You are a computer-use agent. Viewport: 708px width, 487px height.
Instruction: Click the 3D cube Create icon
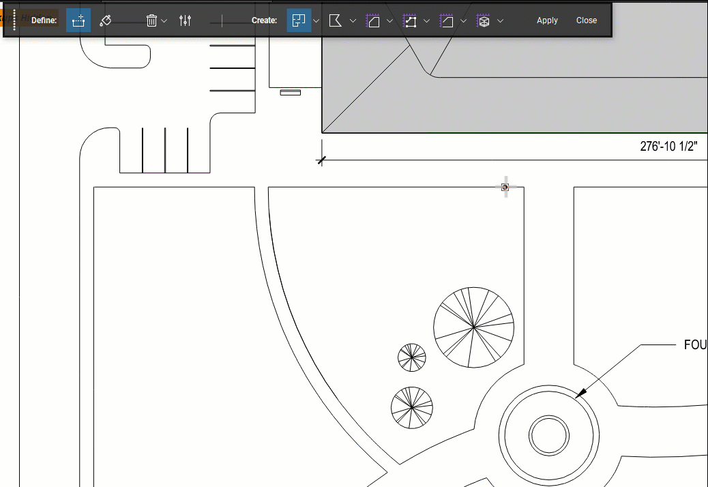[483, 20]
